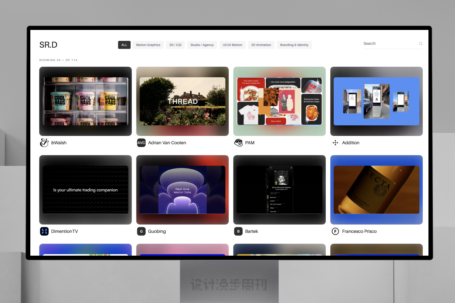Open the PAM collage thumbnail
This screenshot has height=303, width=455.
tap(279, 101)
